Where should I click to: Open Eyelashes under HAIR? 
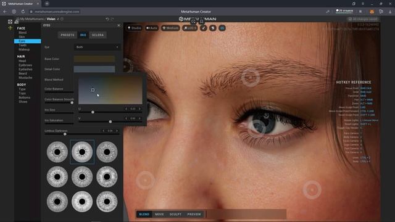click(25, 69)
